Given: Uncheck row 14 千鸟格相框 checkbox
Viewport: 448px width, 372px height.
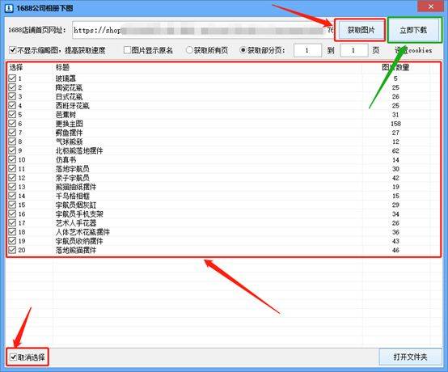Looking at the screenshot, I should coord(12,196).
